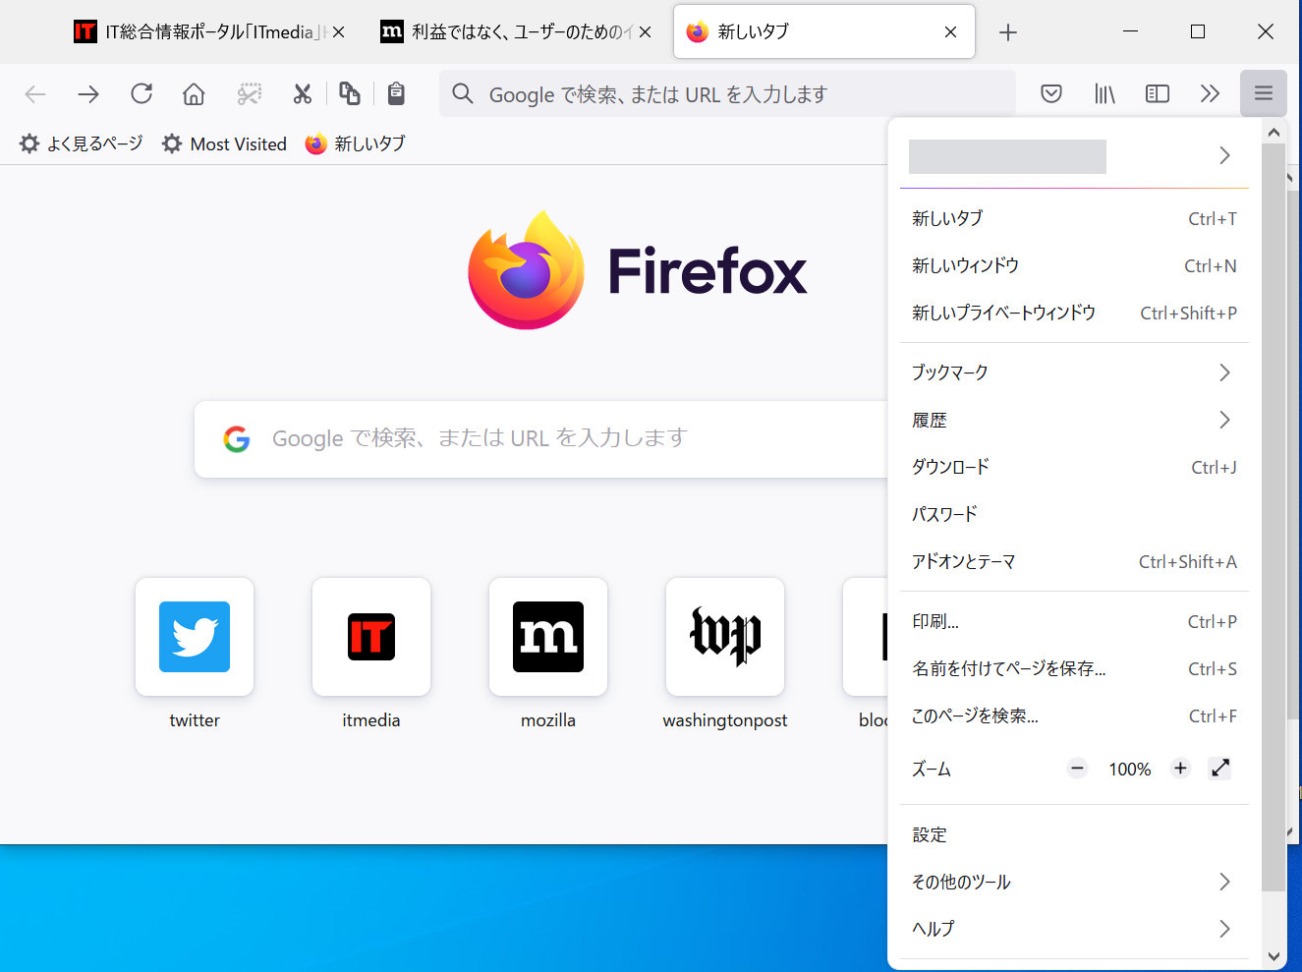
Task: Save to Pocket icon
Action: (x=1051, y=94)
